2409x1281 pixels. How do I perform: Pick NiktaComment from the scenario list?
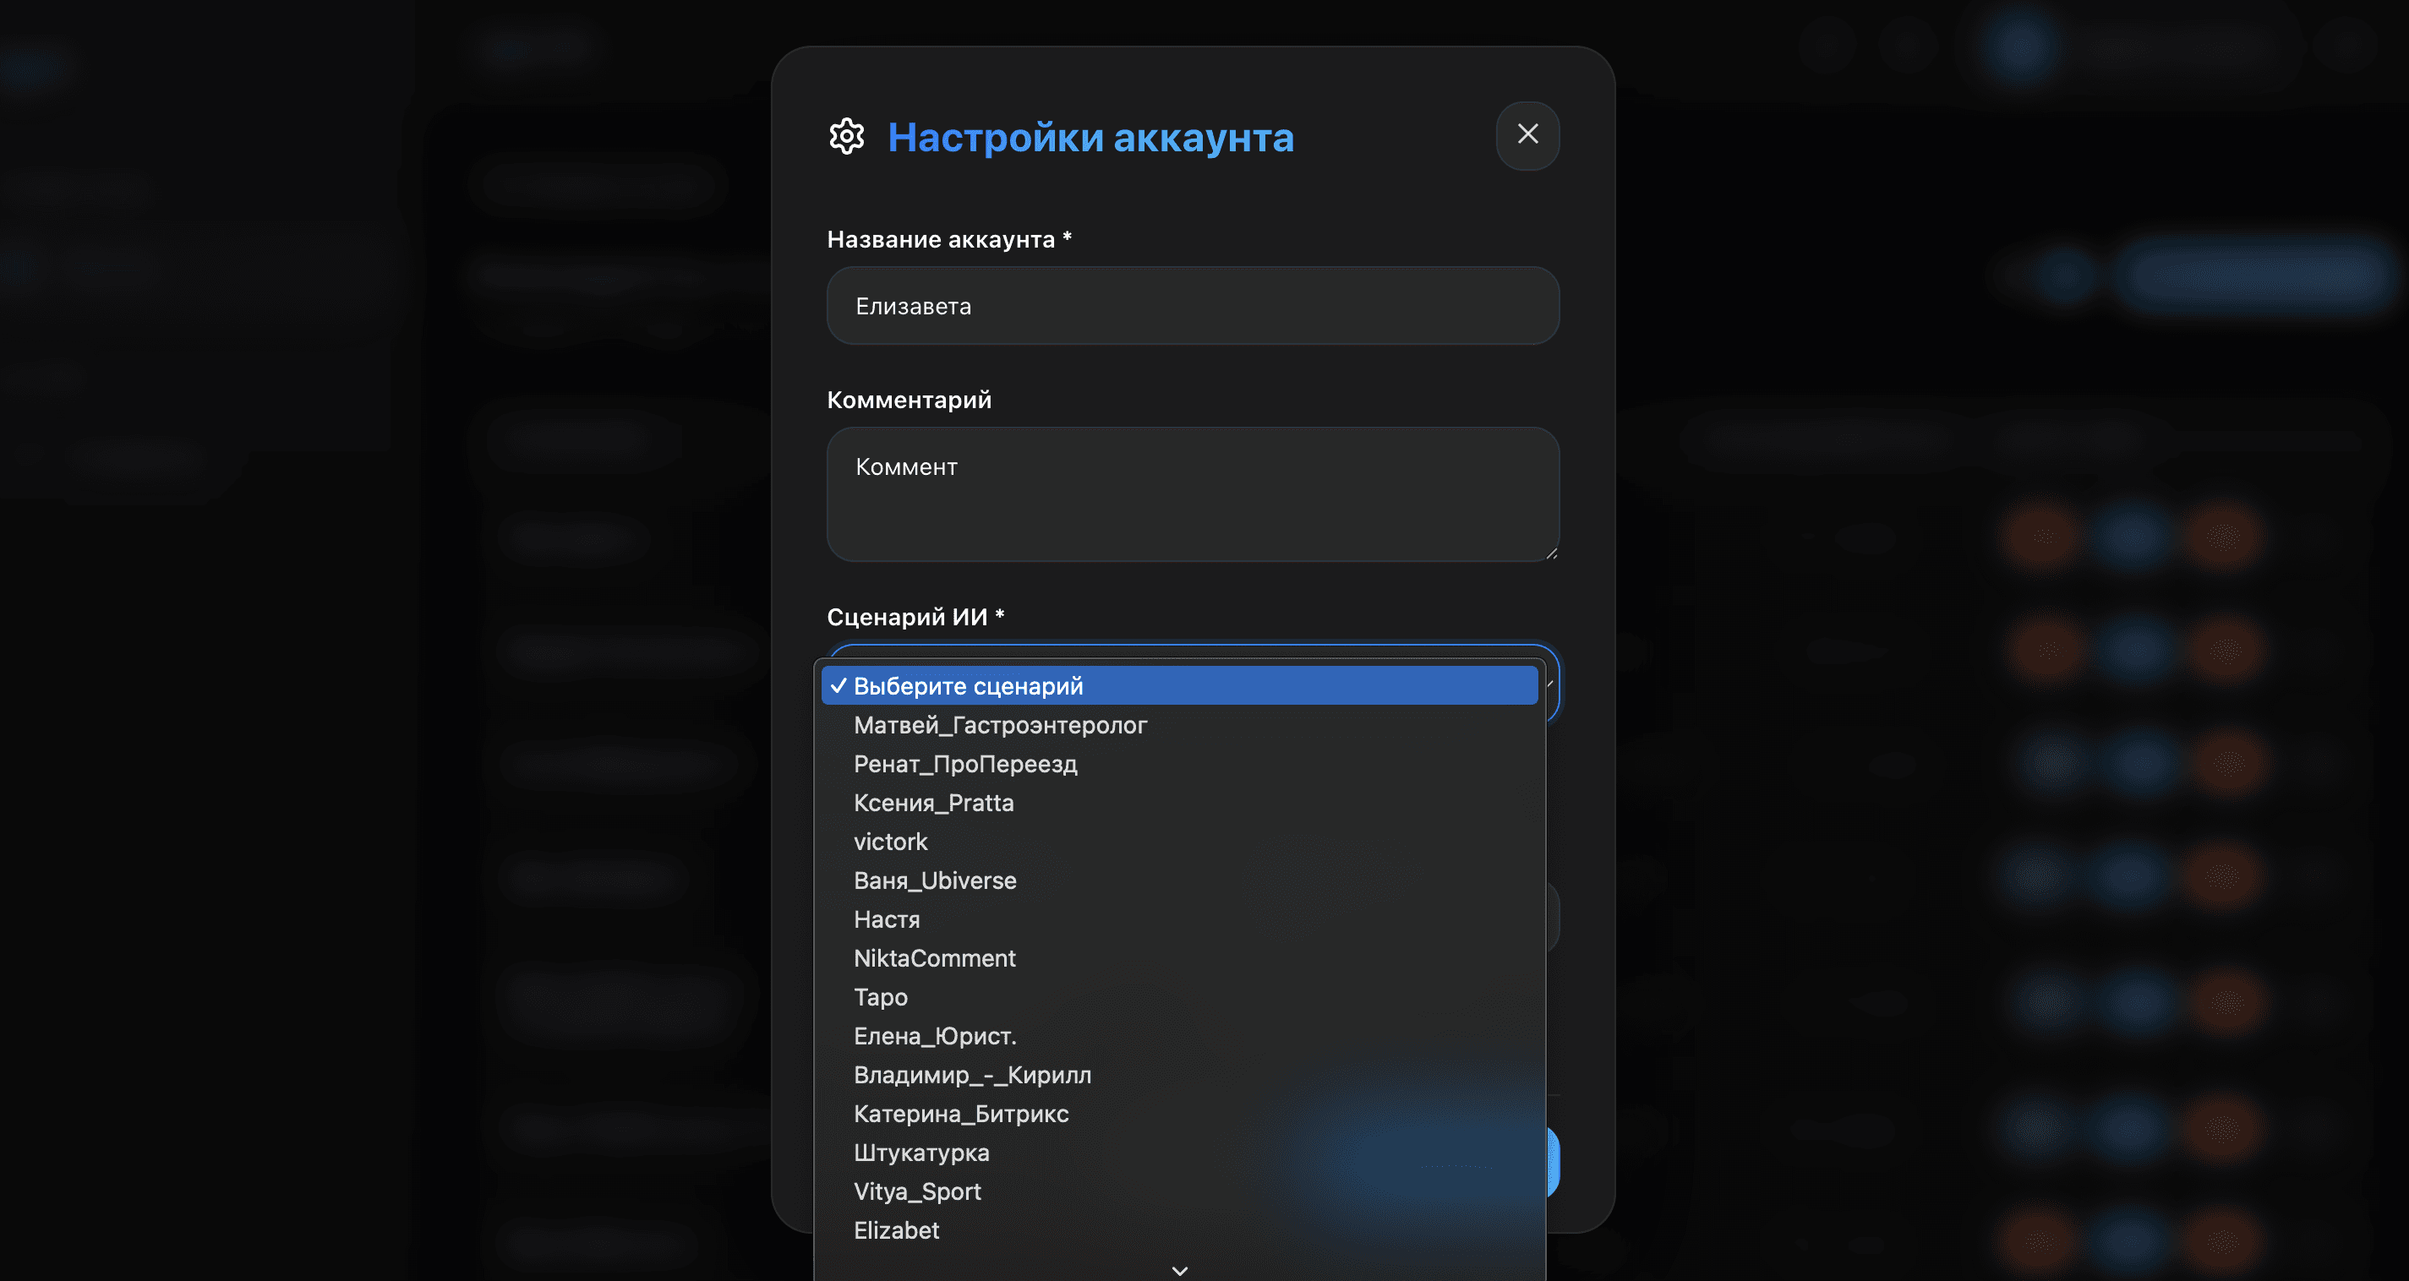(1179, 957)
